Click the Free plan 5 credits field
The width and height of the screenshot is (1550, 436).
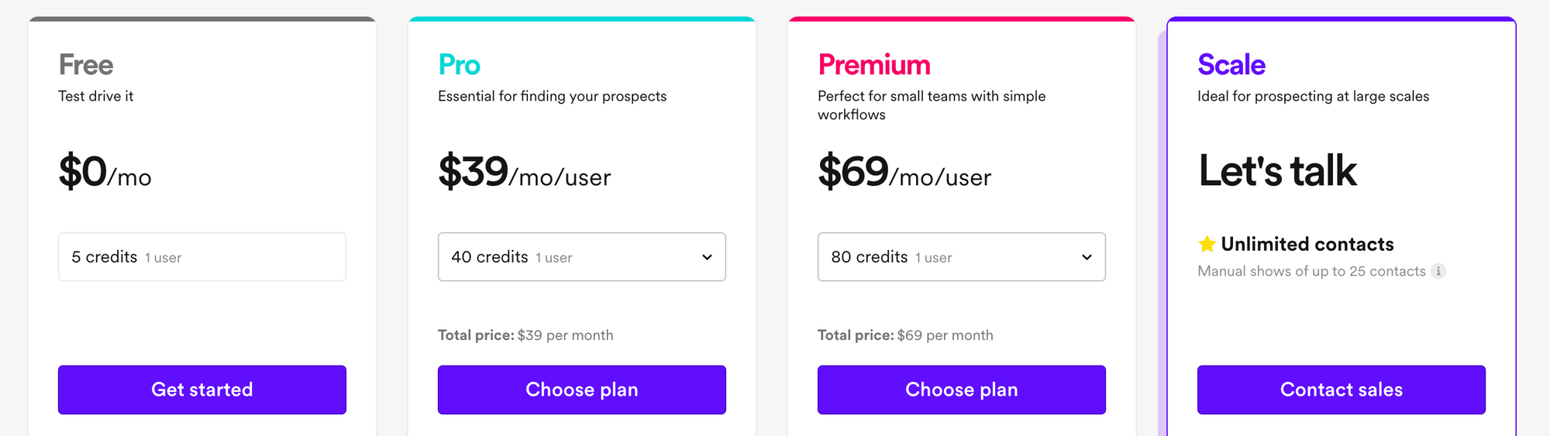coord(201,257)
